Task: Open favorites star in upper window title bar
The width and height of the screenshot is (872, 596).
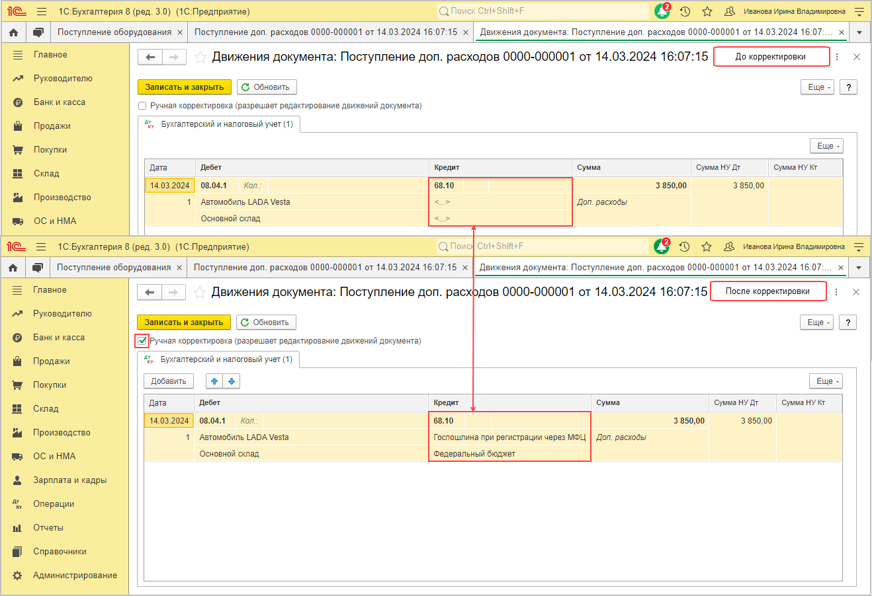Action: coord(707,12)
